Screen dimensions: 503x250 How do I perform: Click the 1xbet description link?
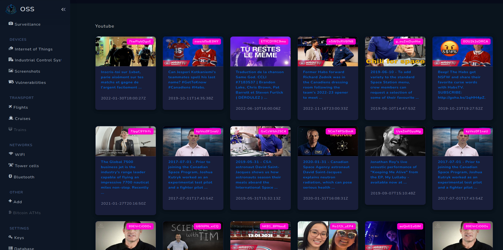pyautogui.click(x=122, y=80)
